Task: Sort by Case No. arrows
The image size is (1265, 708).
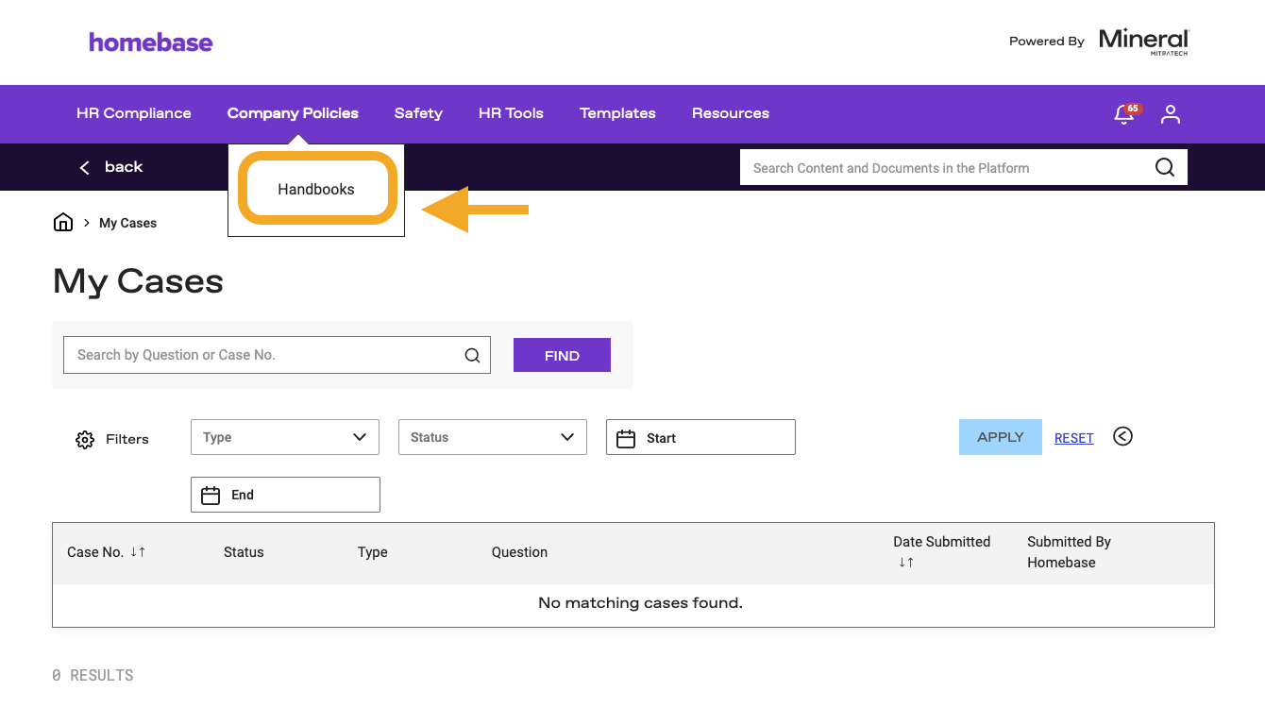Action: coord(138,552)
